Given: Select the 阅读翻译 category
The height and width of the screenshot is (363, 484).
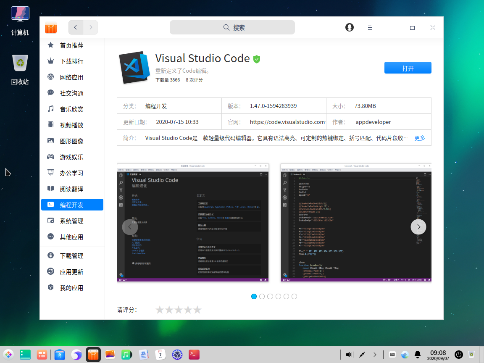Looking at the screenshot, I should (x=72, y=189).
